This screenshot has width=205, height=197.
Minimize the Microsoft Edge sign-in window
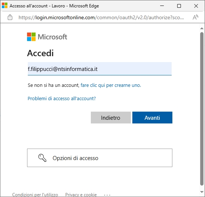click(x=162, y=6)
